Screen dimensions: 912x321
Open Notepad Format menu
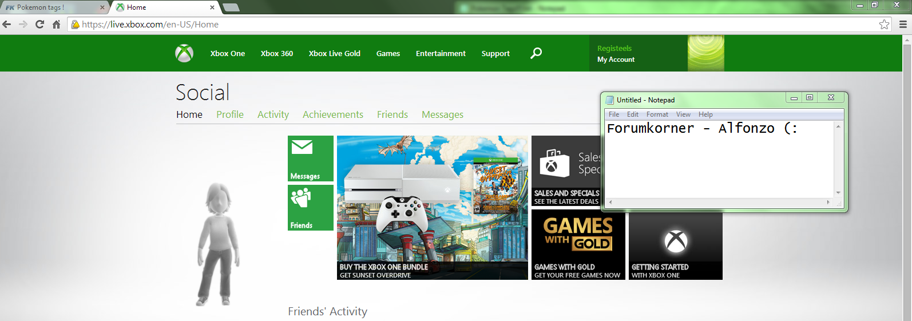(x=657, y=114)
